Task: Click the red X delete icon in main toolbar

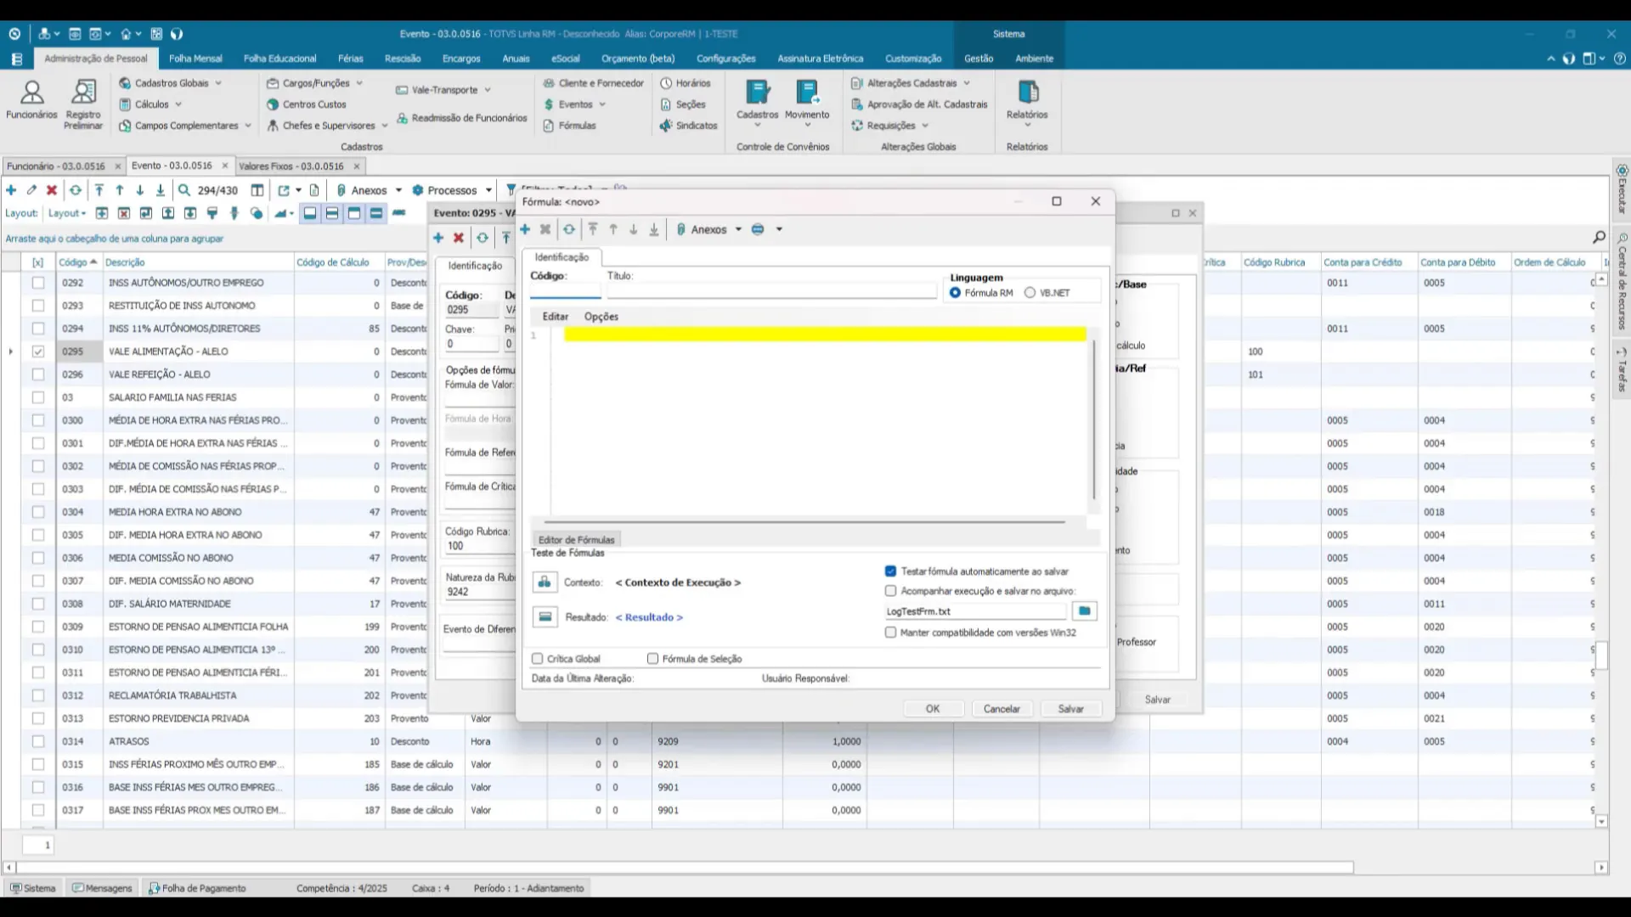Action: tap(52, 190)
